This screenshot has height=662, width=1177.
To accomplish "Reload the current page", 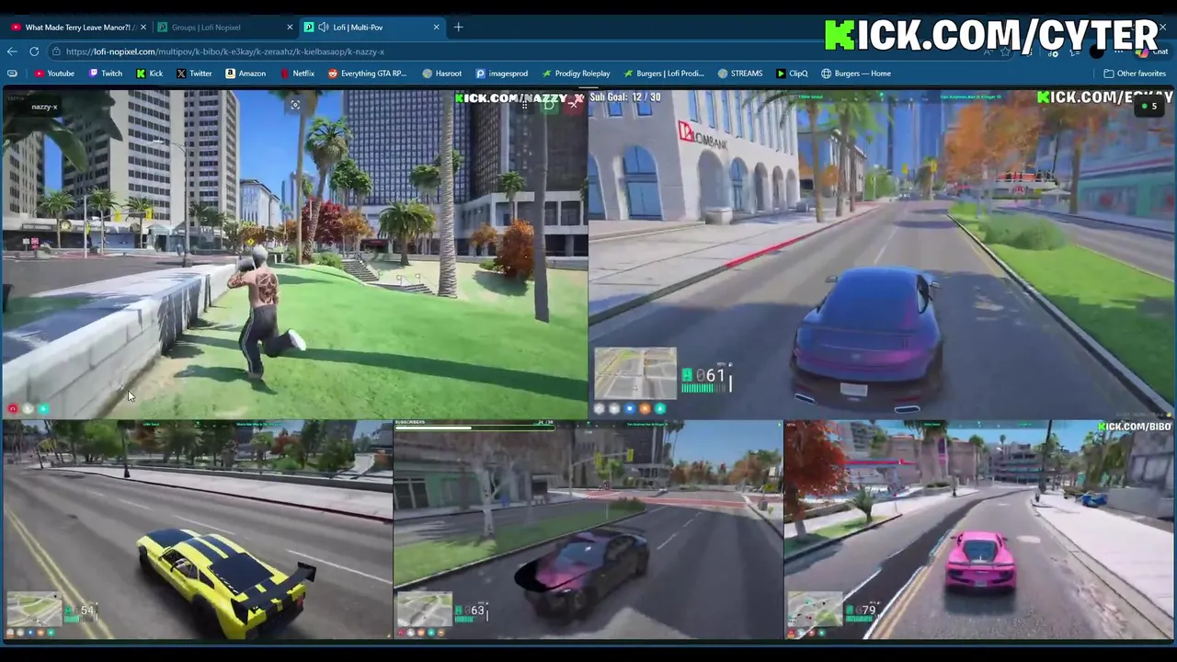I will pyautogui.click(x=34, y=51).
